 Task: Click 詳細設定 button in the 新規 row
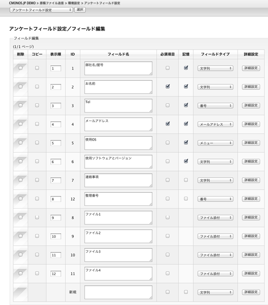[251, 292]
